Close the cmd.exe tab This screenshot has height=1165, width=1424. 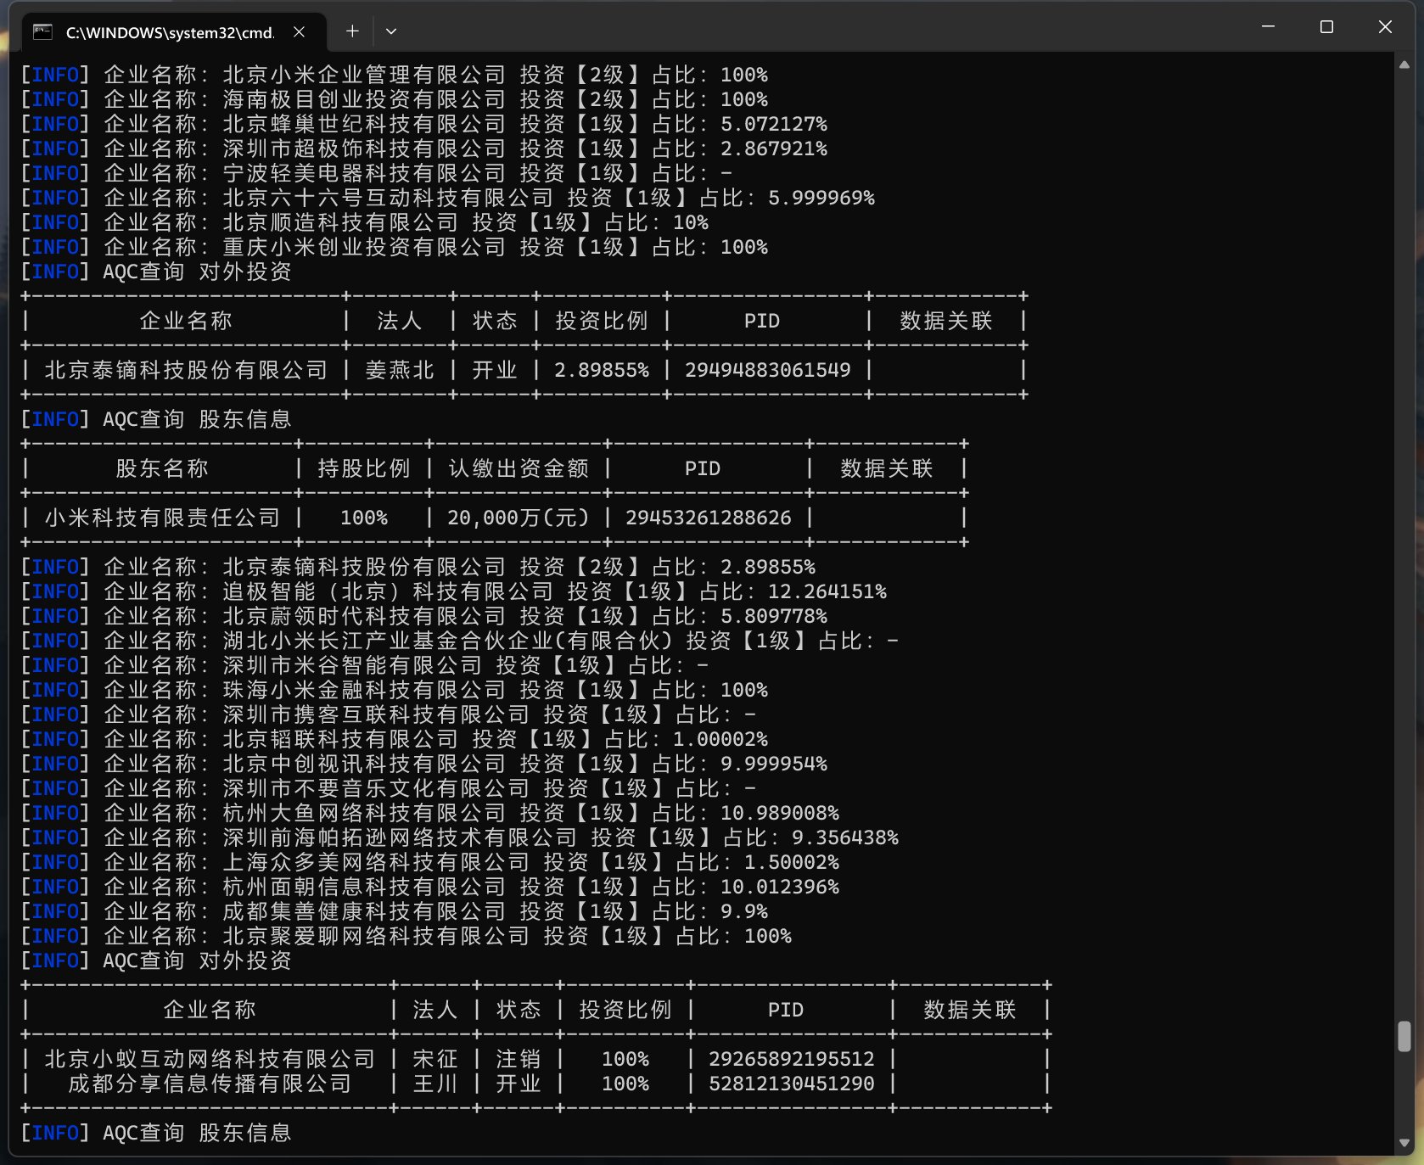tap(299, 32)
